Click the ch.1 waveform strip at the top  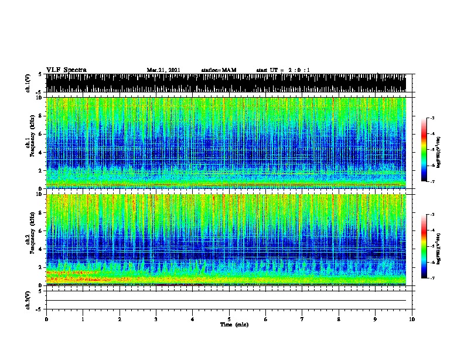pyautogui.click(x=226, y=83)
